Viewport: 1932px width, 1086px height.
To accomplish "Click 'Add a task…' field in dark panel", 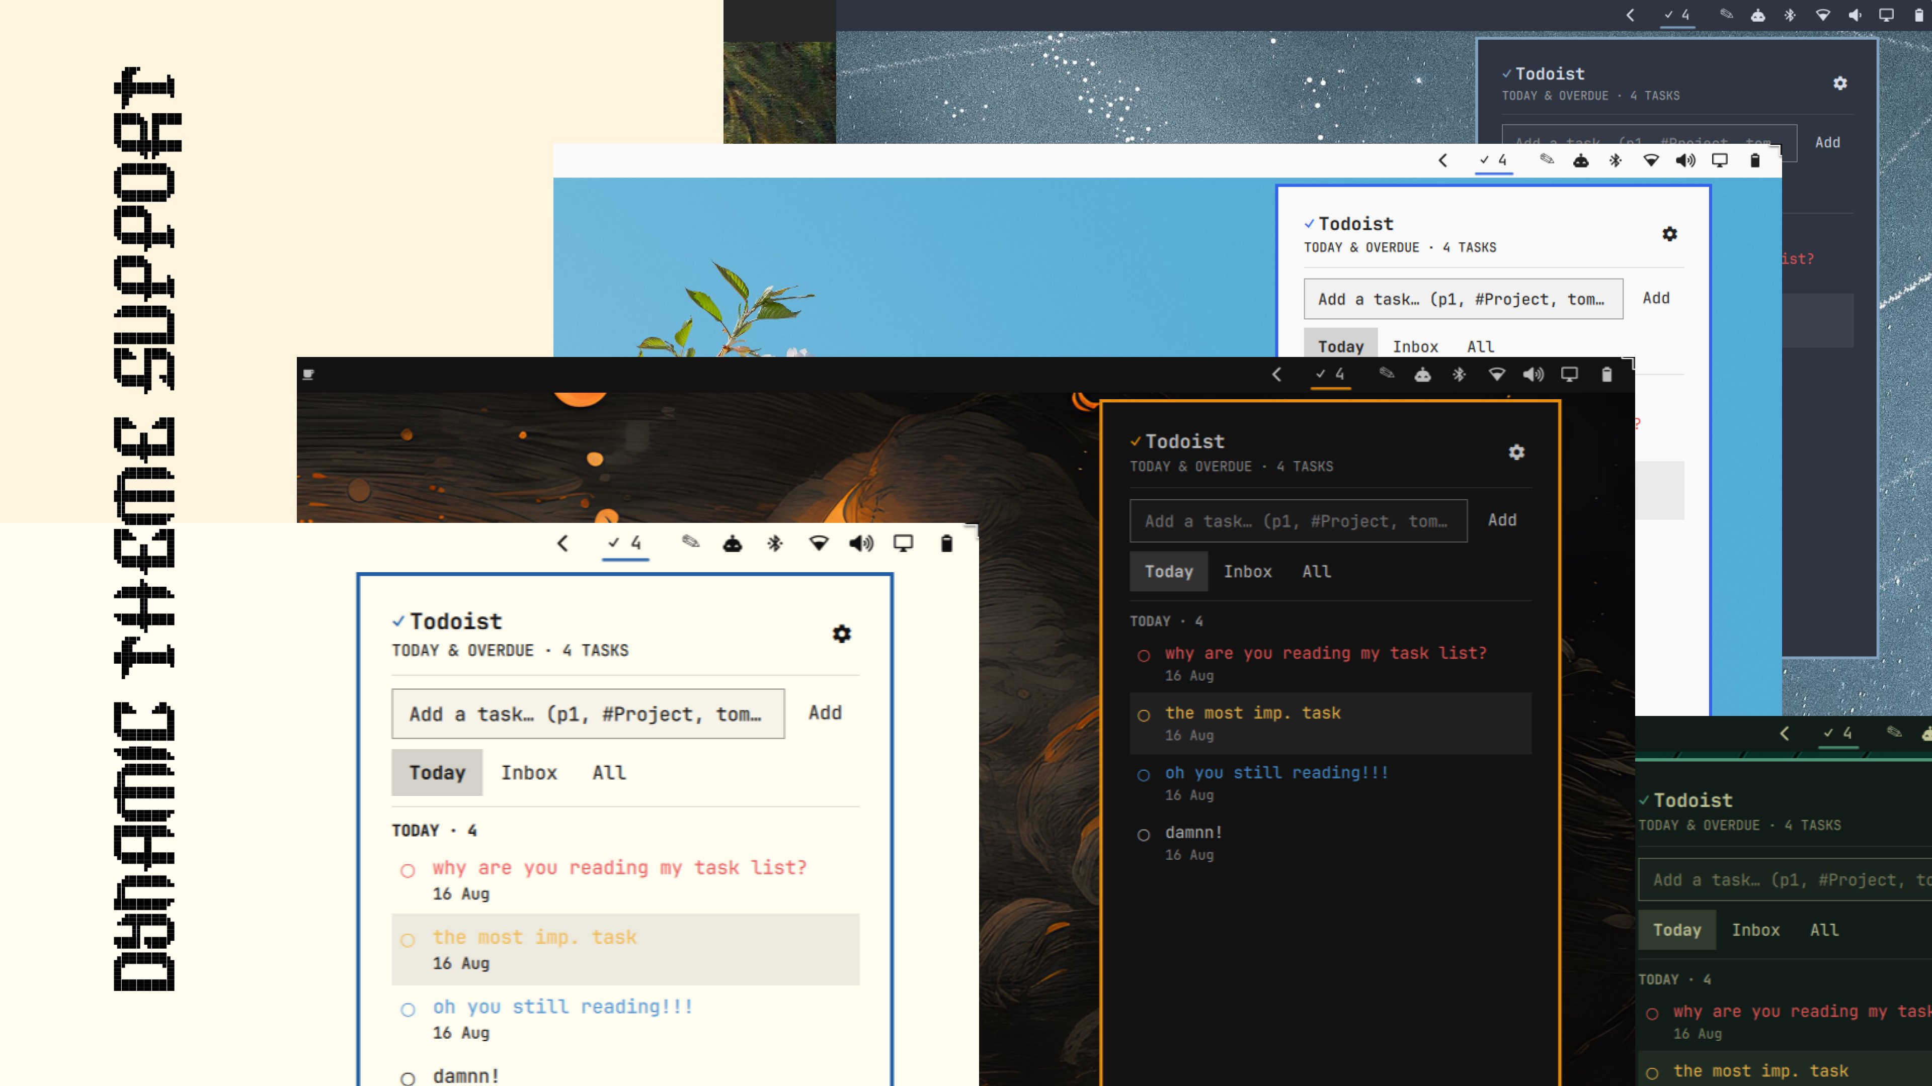I will [1298, 521].
